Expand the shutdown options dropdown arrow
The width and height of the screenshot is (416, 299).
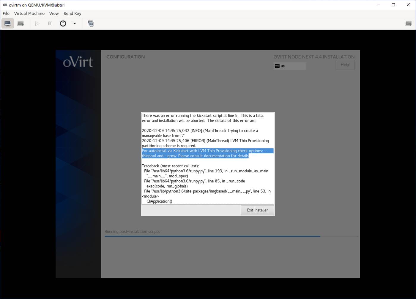click(x=75, y=23)
